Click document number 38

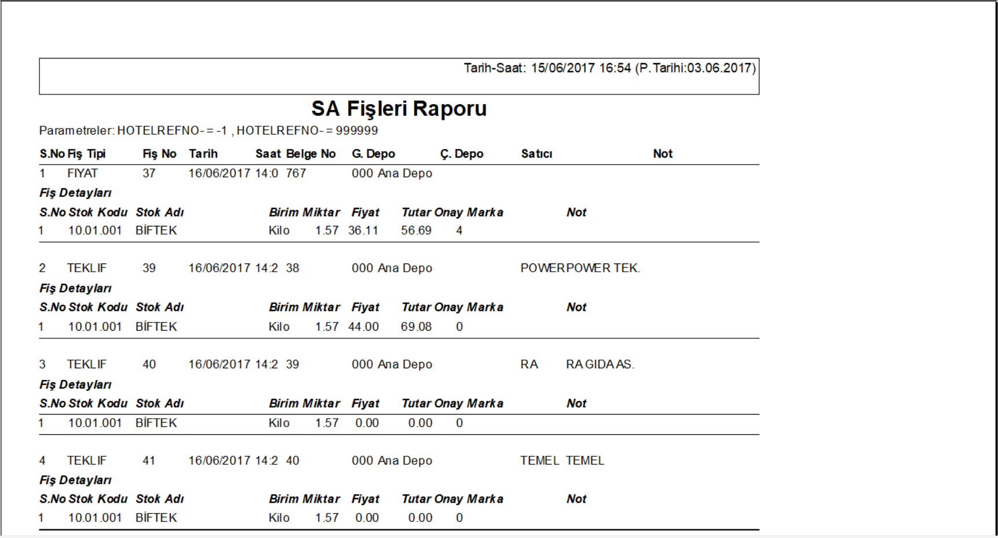[293, 268]
